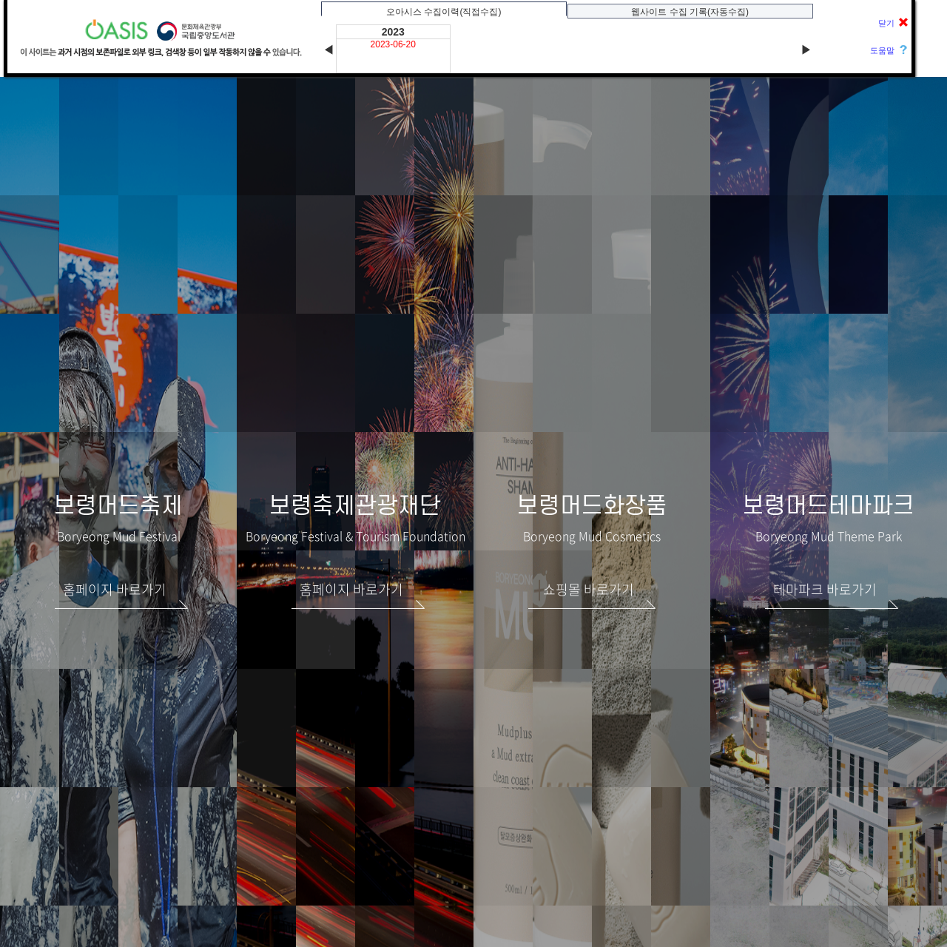Click the 도움말 link
The width and height of the screenshot is (947, 947).
[882, 50]
